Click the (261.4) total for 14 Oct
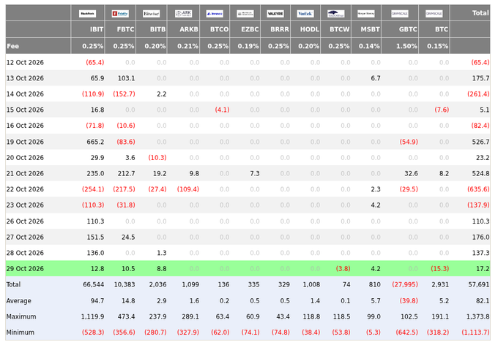This screenshot has width=498, height=342. click(x=478, y=94)
